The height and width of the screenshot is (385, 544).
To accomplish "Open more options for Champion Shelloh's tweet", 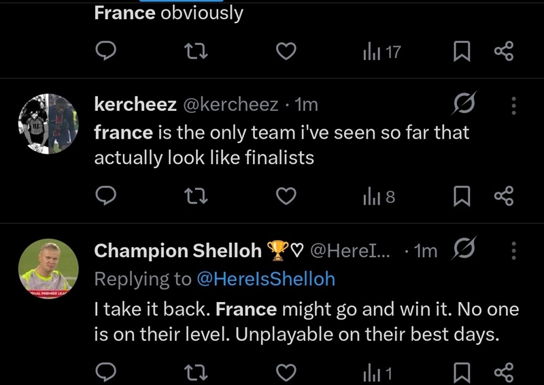I will pyautogui.click(x=514, y=250).
